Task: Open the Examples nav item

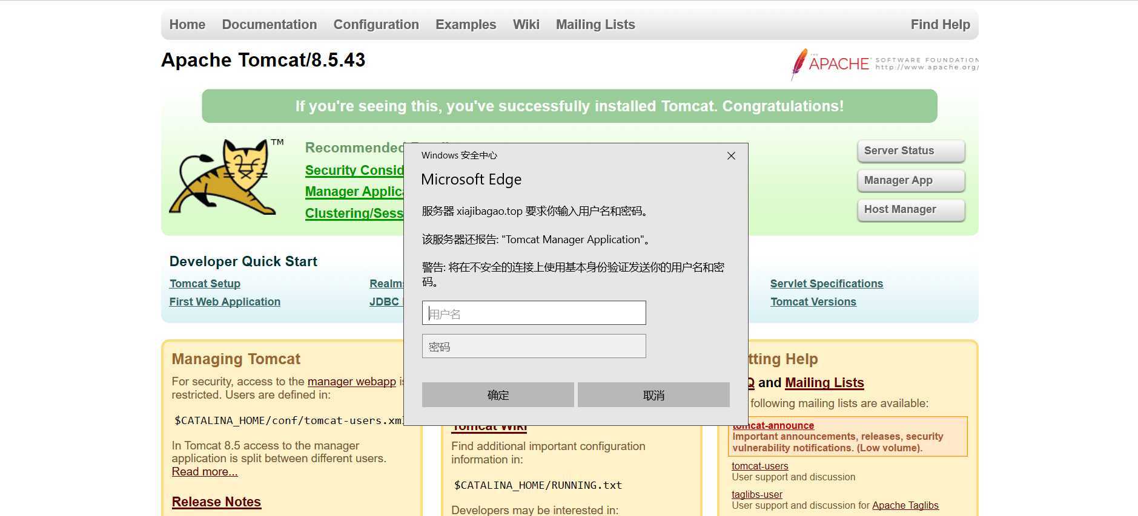Action: (466, 25)
